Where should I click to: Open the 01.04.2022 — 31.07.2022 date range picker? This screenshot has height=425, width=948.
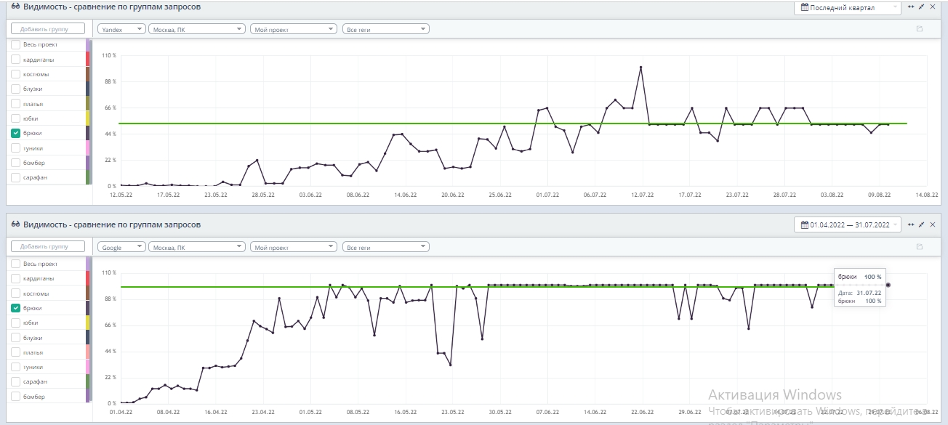[848, 225]
